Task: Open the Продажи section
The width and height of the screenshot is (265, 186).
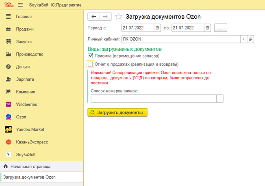Action: [25, 29]
